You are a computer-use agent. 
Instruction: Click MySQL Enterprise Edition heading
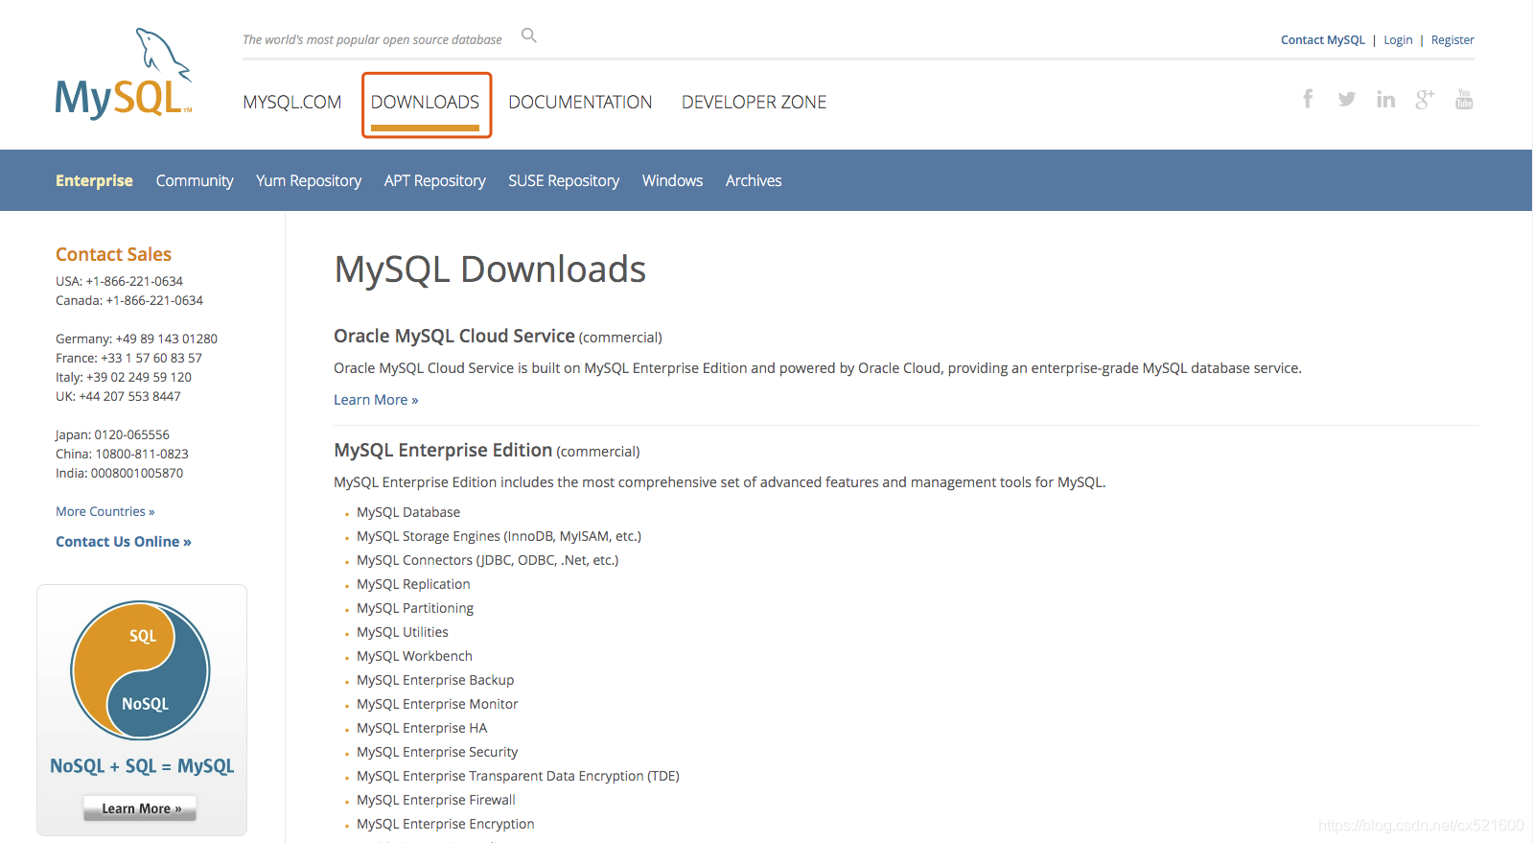(x=443, y=450)
